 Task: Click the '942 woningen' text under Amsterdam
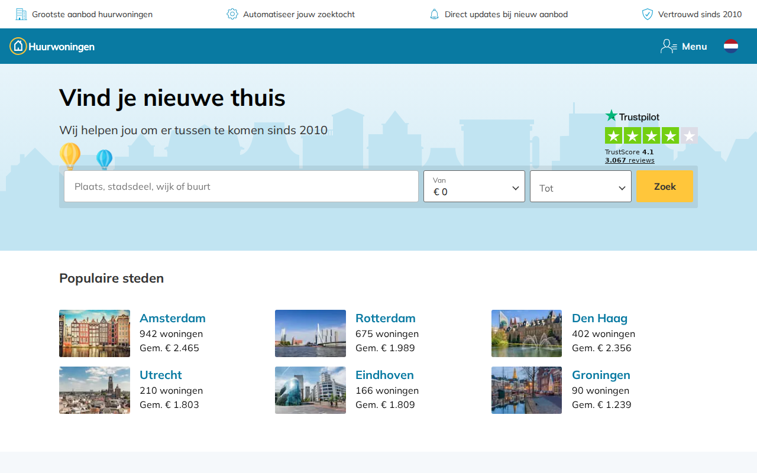click(x=171, y=333)
